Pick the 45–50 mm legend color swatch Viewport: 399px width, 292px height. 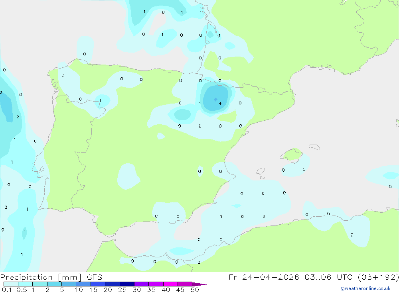[185, 284]
